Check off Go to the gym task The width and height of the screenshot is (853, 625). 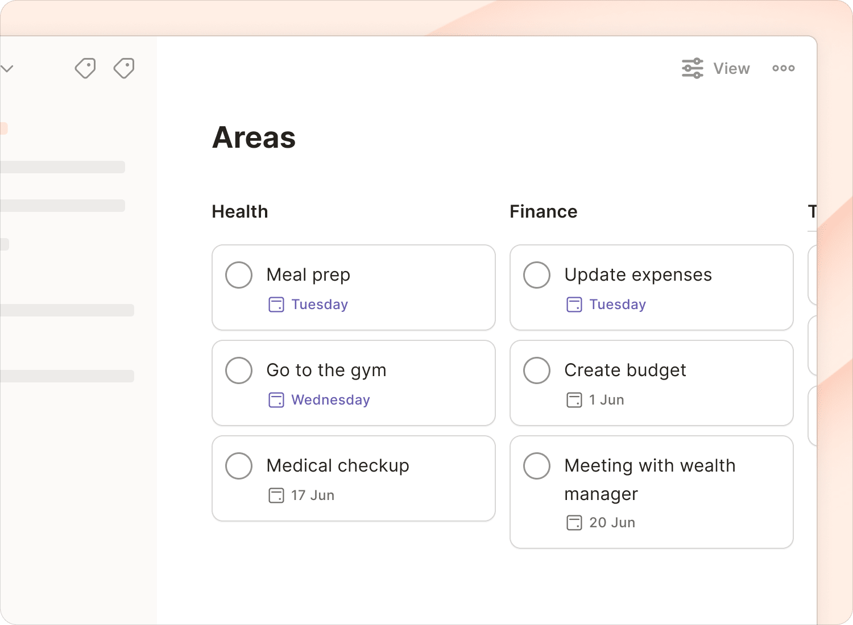tap(239, 370)
